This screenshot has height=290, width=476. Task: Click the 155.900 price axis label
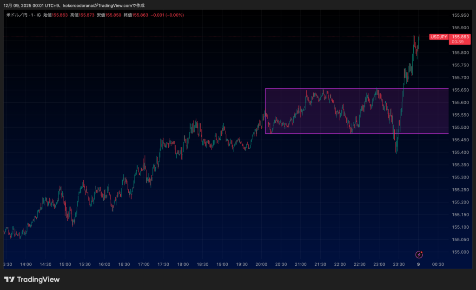tap(461, 28)
